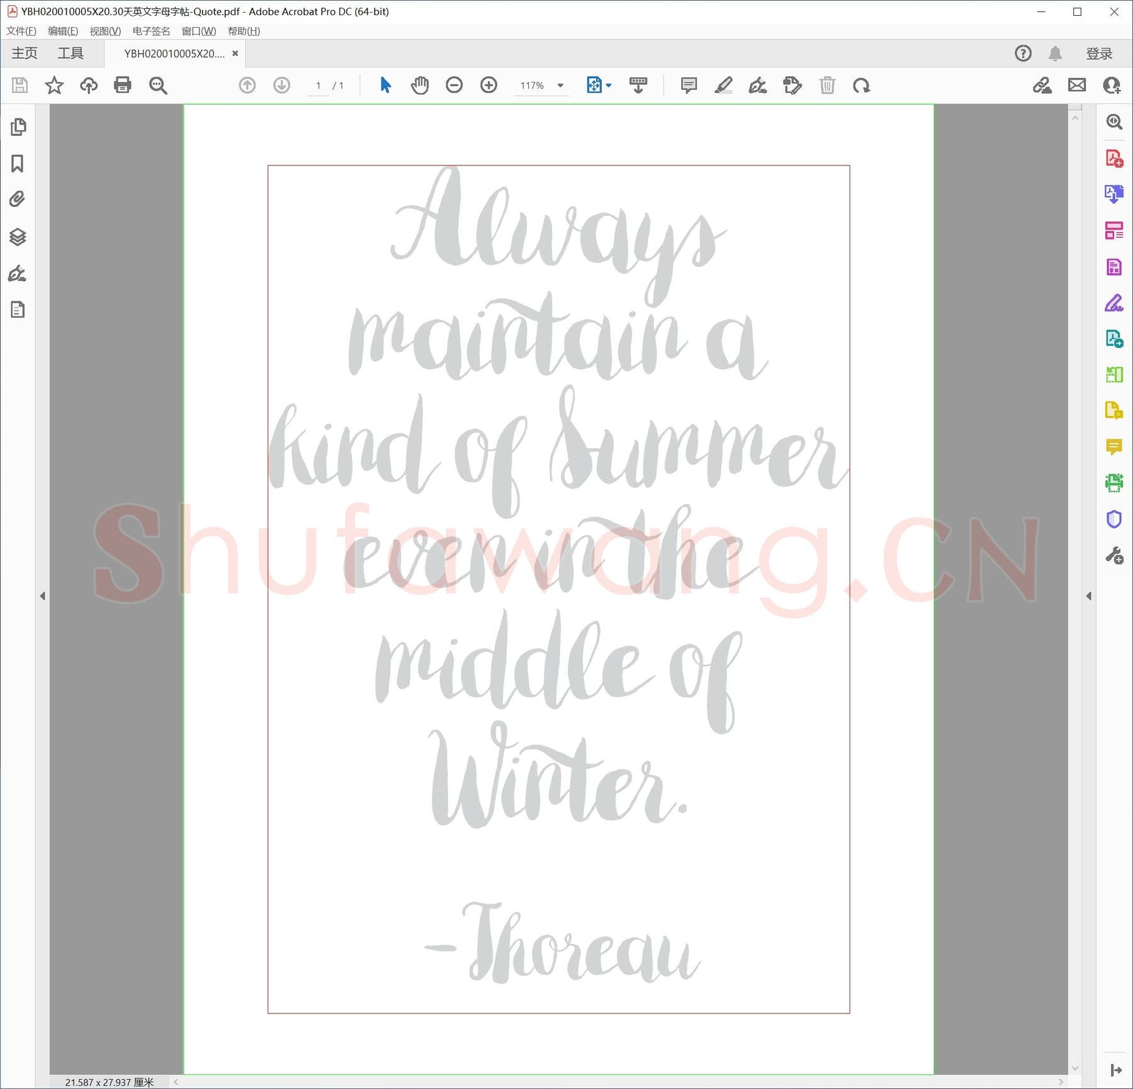The image size is (1133, 1089).
Task: Expand the left navigation pane arrow
Action: (42, 596)
